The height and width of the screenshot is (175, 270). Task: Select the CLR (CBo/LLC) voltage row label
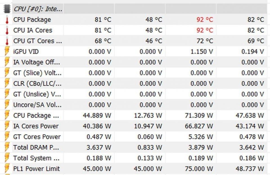point(37,83)
